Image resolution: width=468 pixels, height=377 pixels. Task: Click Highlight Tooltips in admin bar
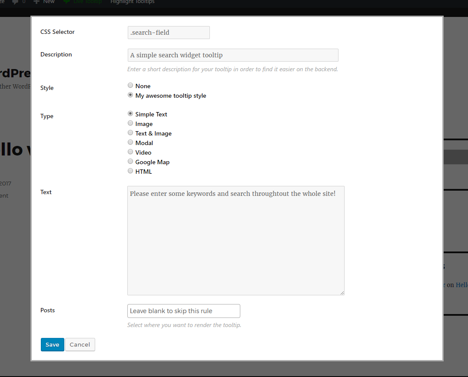(133, 2)
